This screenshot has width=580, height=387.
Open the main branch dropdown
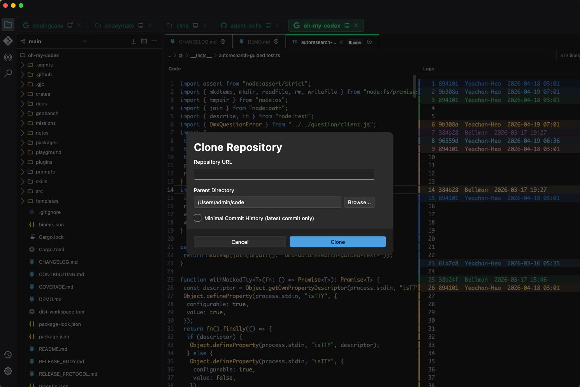tap(85, 41)
